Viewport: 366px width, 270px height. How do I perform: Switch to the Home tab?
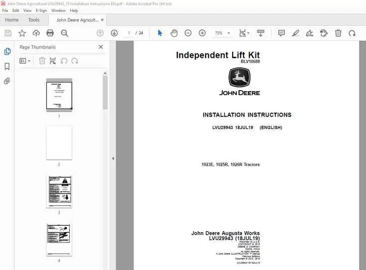tap(12, 20)
